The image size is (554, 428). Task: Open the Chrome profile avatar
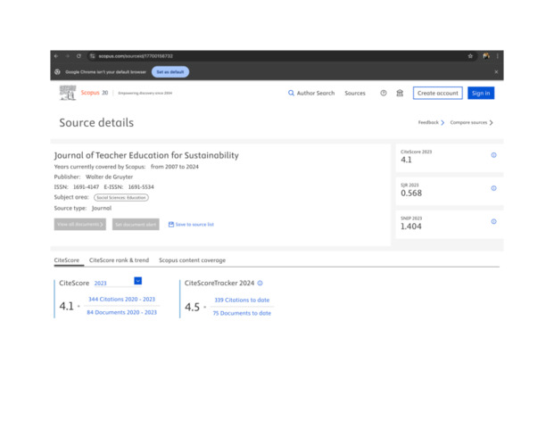[x=486, y=56]
